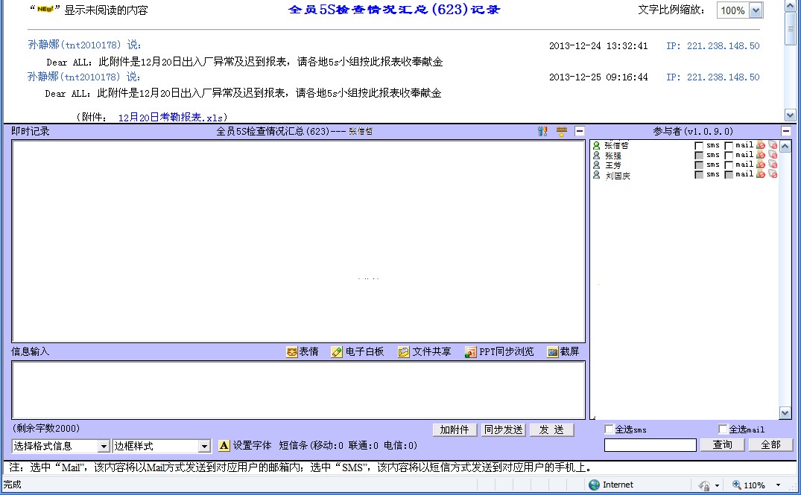Collapse the 参与者 participants panel
Screen dimensions: 801x495
pos(785,131)
